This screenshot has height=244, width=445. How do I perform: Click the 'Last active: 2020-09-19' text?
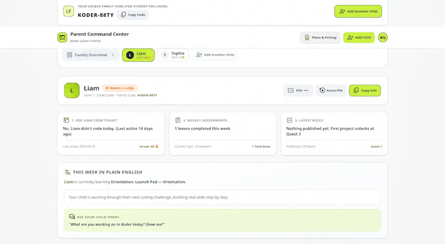click(x=79, y=147)
